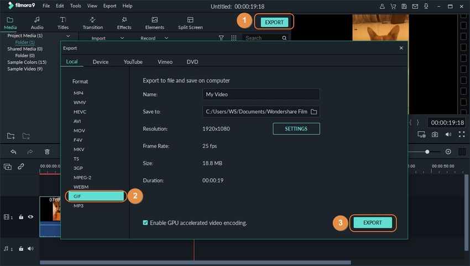The height and width of the screenshot is (266, 470).
Task: Open the Help menu
Action: (x=127, y=6)
